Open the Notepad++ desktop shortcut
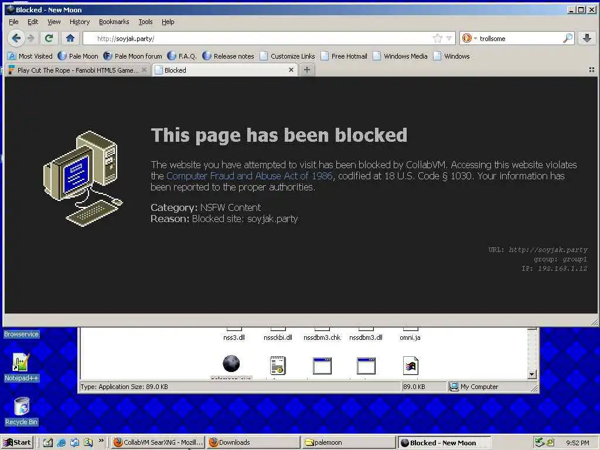The height and width of the screenshot is (450, 600). pos(21,367)
